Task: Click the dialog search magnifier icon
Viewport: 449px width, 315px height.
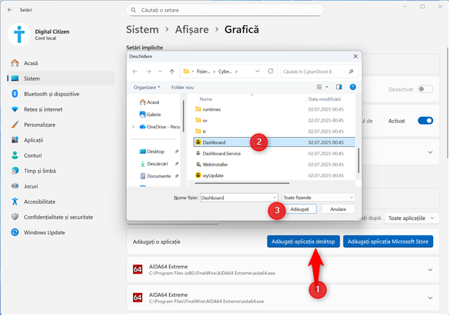Action: pos(351,71)
